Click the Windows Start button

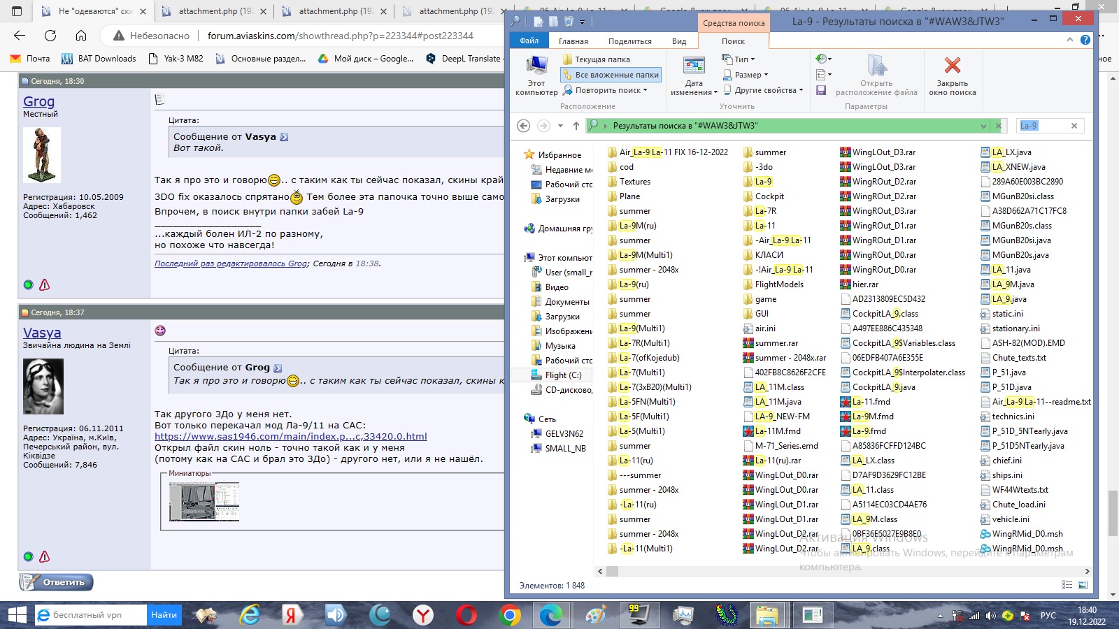tap(17, 615)
